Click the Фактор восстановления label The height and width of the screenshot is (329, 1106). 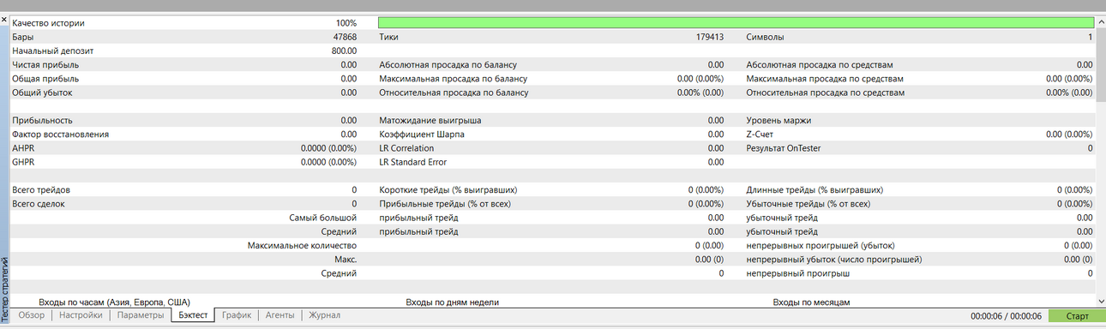point(61,134)
